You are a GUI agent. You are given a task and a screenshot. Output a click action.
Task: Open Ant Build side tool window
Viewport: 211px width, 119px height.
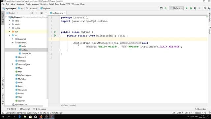(210, 18)
